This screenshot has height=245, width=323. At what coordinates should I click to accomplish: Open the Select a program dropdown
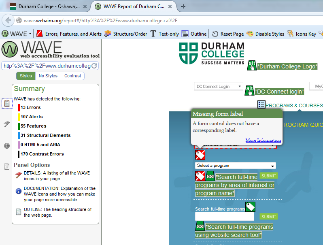pos(236,166)
